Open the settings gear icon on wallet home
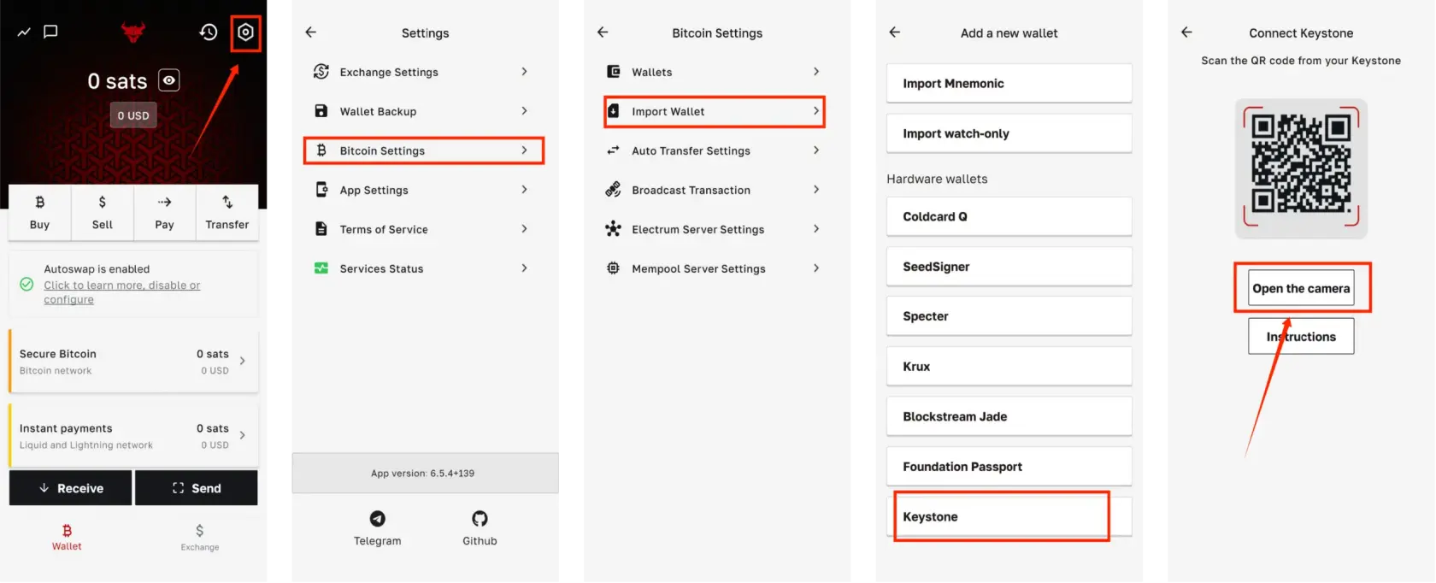Image resolution: width=1436 pixels, height=583 pixels. coord(245,32)
